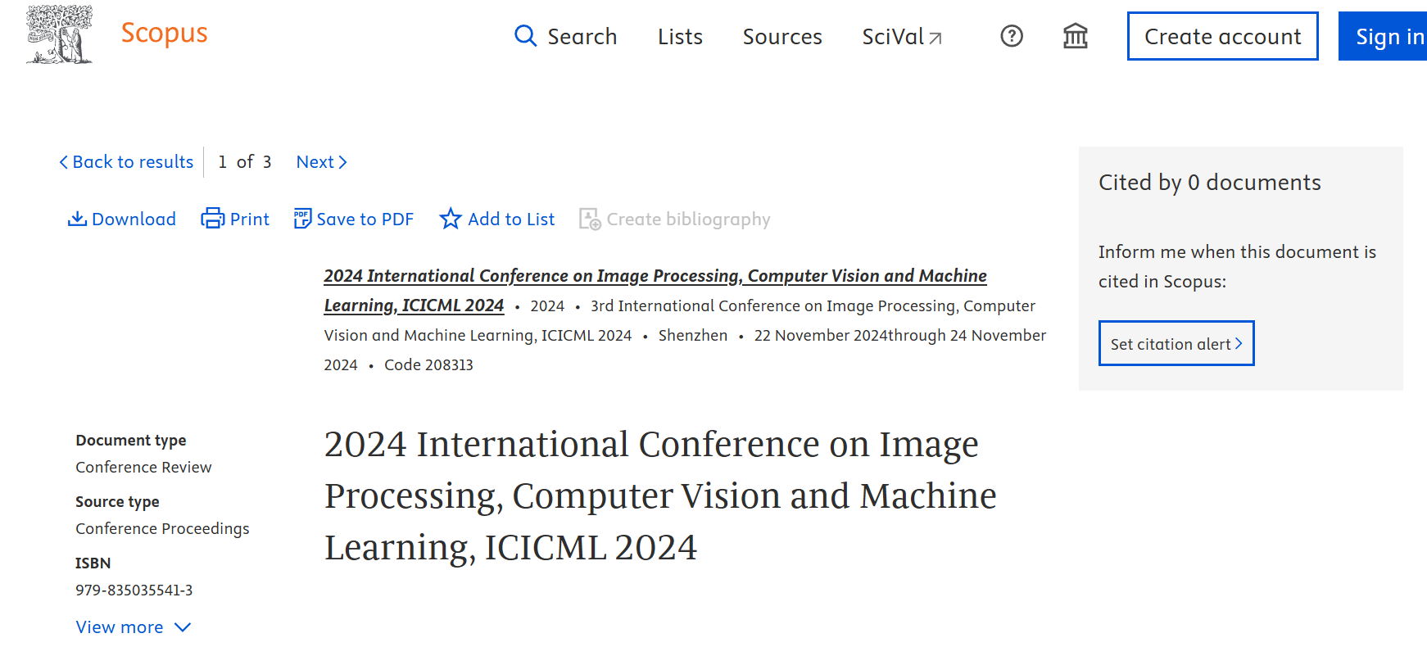Click the Elsevier tree logo
Viewport: 1427px width, 647px height.
[59, 34]
